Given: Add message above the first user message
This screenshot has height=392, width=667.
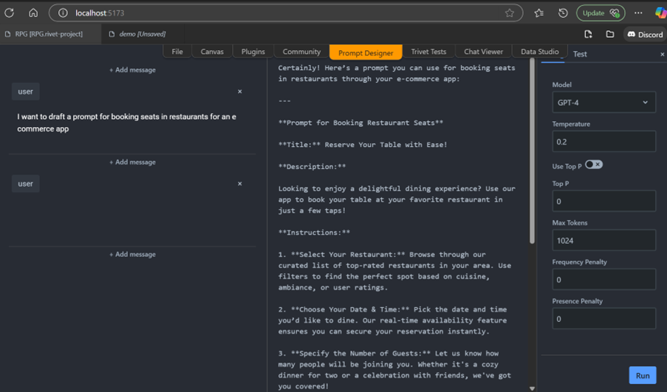Looking at the screenshot, I should [x=132, y=69].
